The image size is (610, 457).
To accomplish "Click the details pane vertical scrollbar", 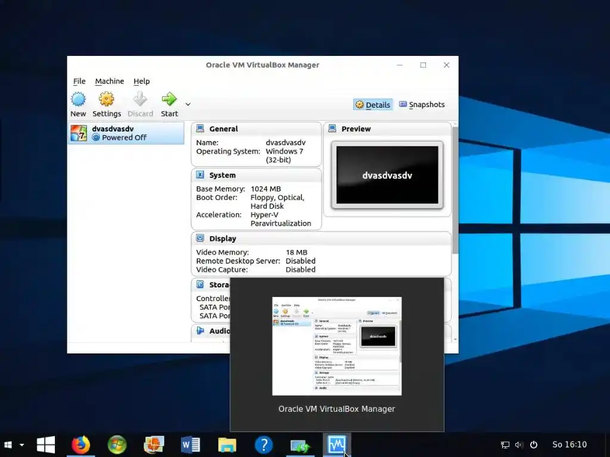I will 455,190.
